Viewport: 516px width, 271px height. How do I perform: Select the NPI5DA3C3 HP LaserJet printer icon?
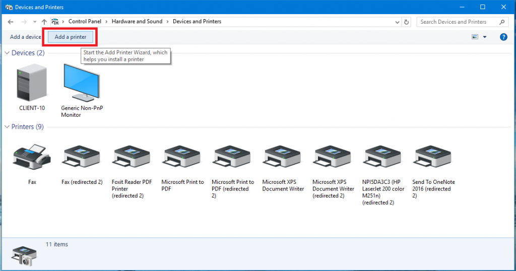[x=382, y=157]
